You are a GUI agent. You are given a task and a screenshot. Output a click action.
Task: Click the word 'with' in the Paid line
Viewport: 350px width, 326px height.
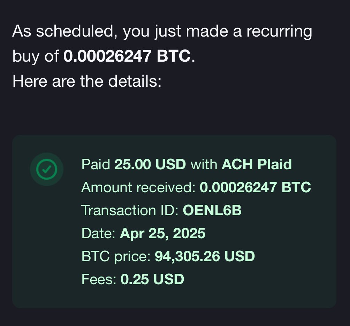[204, 164]
